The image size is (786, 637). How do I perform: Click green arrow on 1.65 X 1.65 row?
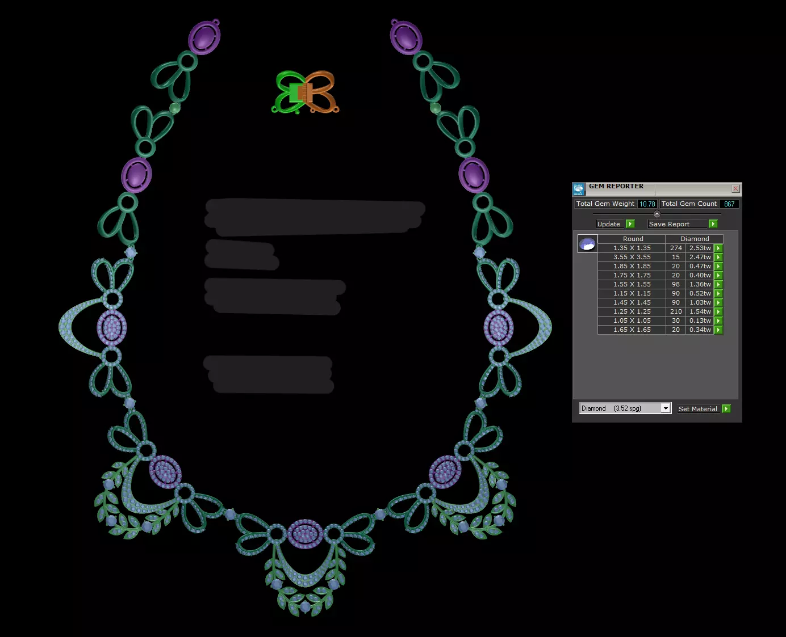click(x=718, y=330)
